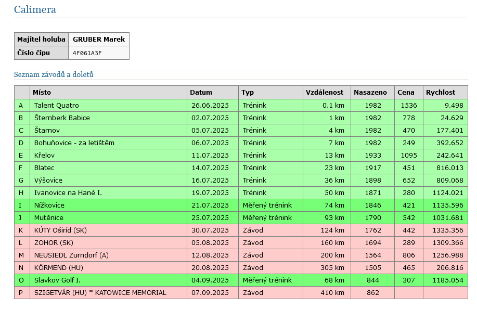Open the SZIGETVÁR KATOWICE MEMORIAL race

point(100,293)
